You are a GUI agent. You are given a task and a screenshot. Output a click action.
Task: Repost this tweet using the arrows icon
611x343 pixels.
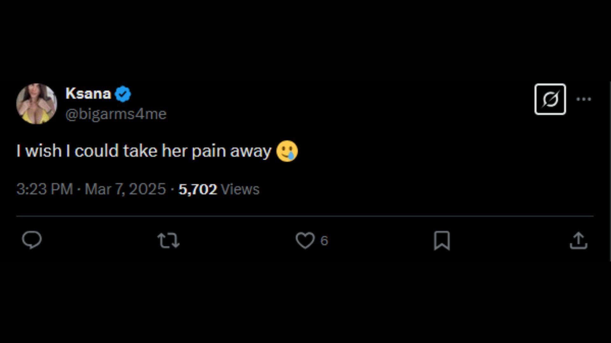168,240
